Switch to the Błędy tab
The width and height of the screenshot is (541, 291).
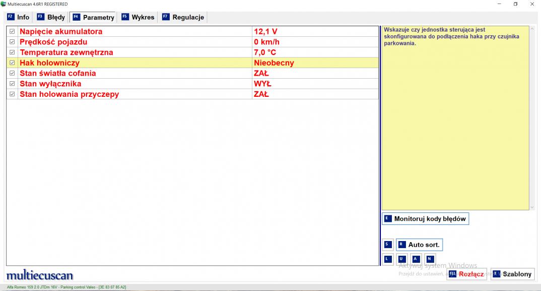(51, 17)
